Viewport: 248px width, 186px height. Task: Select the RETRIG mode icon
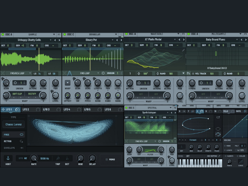pyautogui.click(x=22, y=141)
